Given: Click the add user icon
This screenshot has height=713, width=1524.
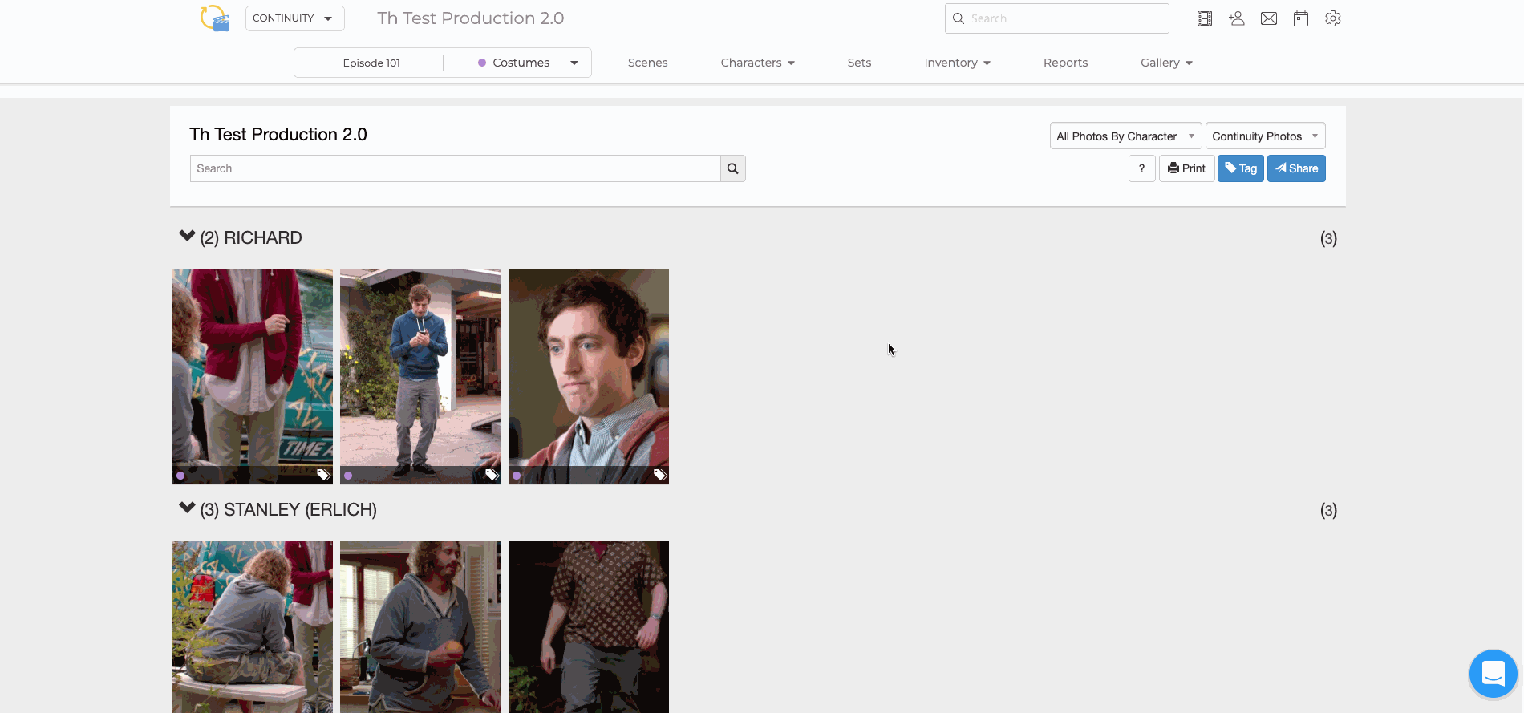Looking at the screenshot, I should click(1237, 18).
